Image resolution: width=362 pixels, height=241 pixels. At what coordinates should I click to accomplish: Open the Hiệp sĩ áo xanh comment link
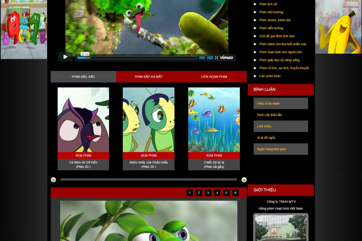268,103
